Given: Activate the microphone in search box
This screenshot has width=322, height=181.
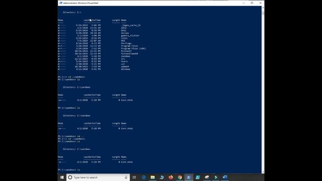Looking at the screenshot, I should [126, 177].
